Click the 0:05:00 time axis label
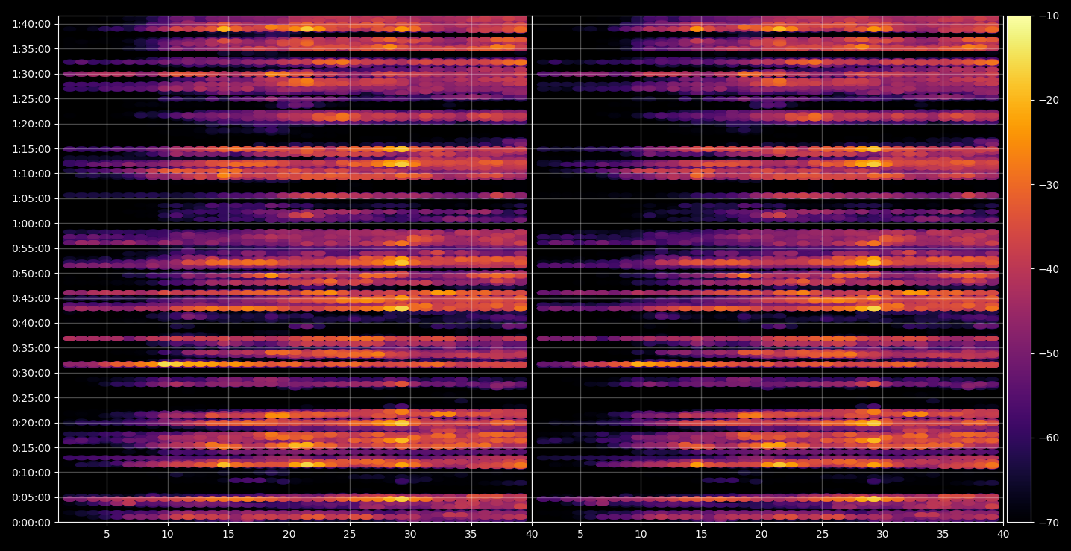 [x=31, y=497]
